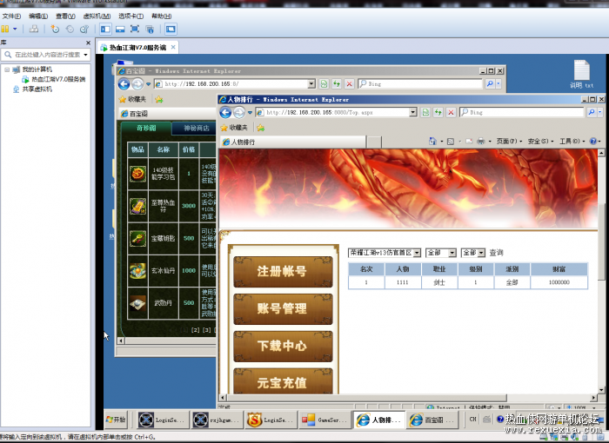609x443 pixels.
Task: Click the Bing search field in 人物排行 window
Action: pyautogui.click(x=522, y=113)
